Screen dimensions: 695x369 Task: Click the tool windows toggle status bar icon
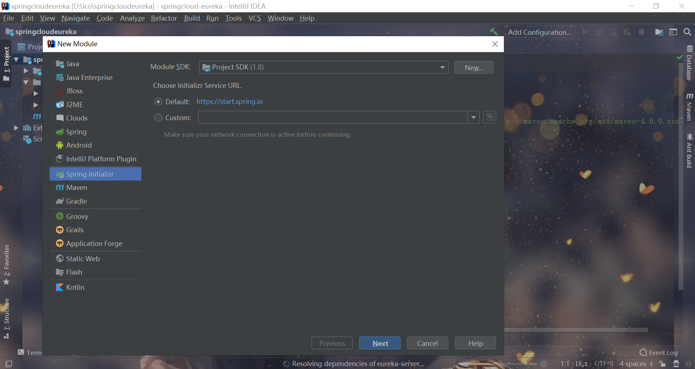pos(9,364)
